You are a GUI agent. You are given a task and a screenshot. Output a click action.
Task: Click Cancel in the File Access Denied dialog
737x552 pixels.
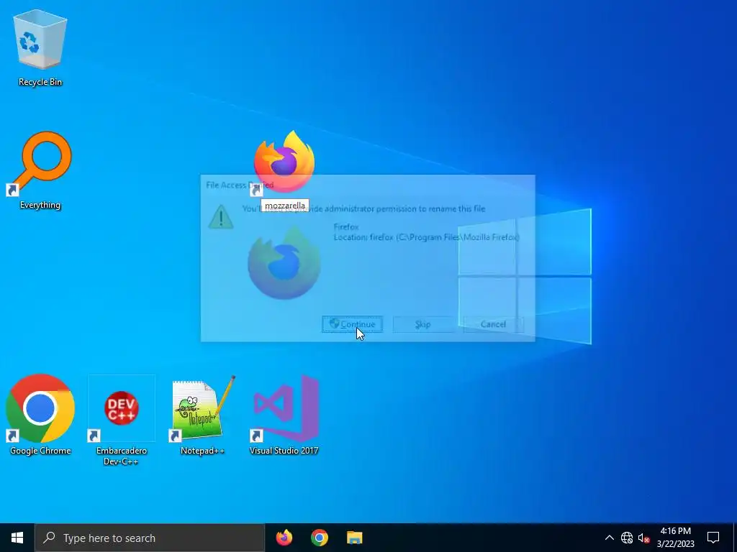[493, 324]
